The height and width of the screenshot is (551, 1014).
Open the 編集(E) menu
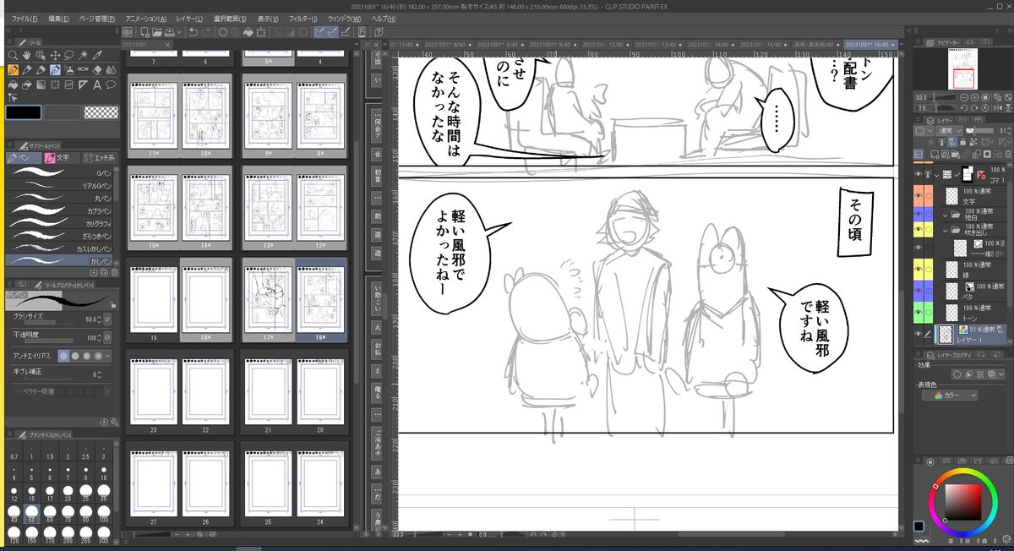[x=58, y=18]
